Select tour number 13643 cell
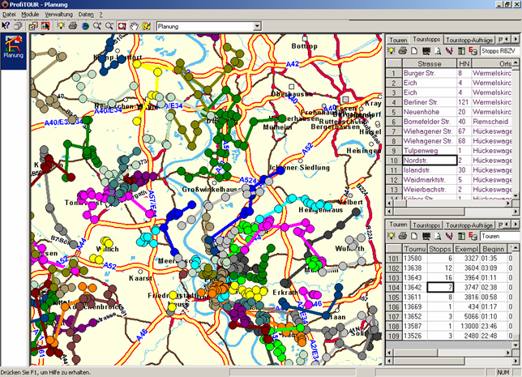522x377 pixels. click(x=414, y=278)
